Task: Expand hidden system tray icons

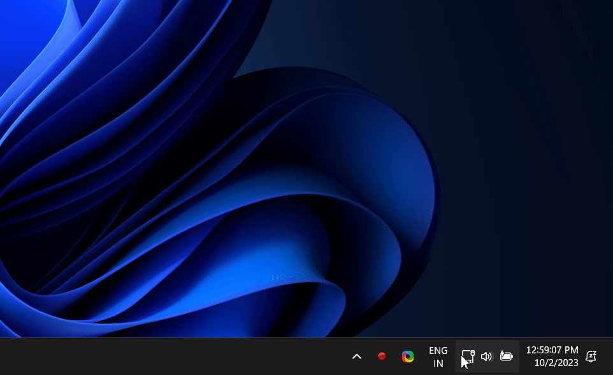Action: [356, 357]
